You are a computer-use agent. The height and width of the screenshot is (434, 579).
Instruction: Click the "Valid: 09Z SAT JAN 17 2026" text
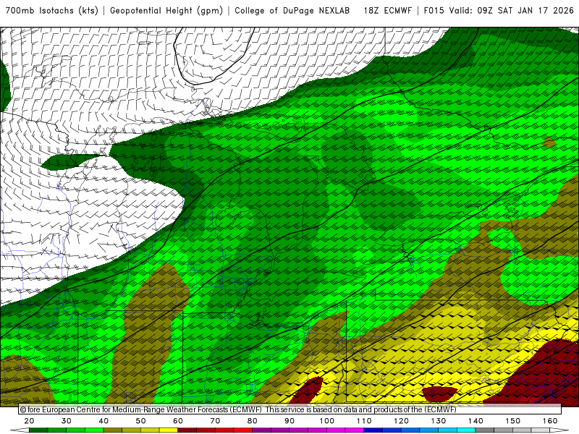pyautogui.click(x=512, y=11)
